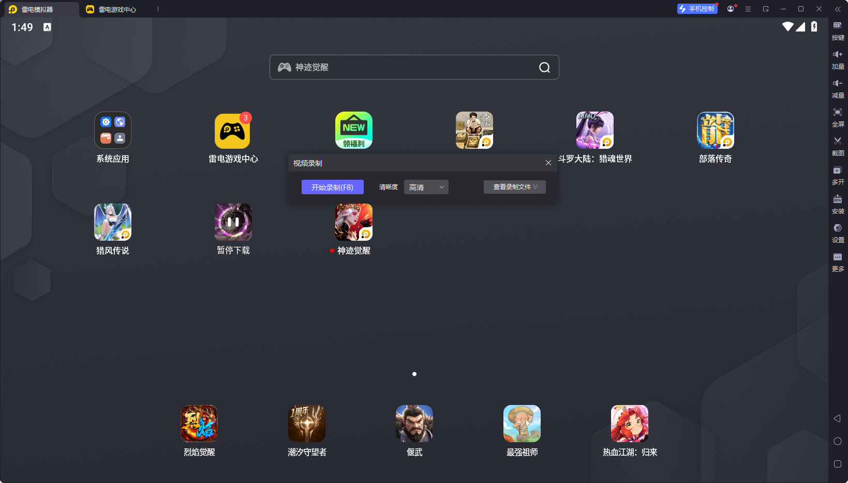Click the pop-out window icon in title bar

pyautogui.click(x=766, y=9)
